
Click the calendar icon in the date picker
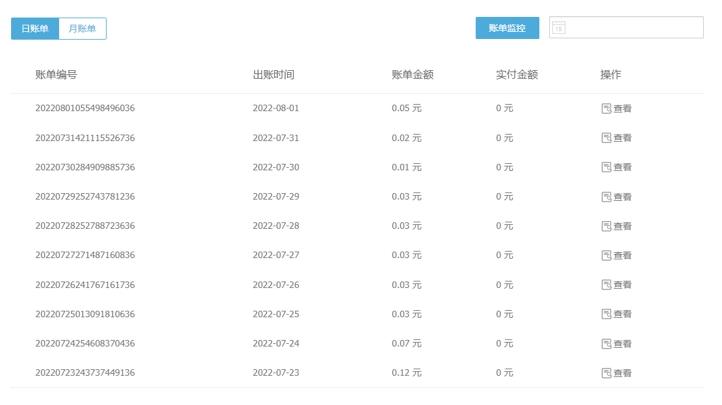pos(560,27)
